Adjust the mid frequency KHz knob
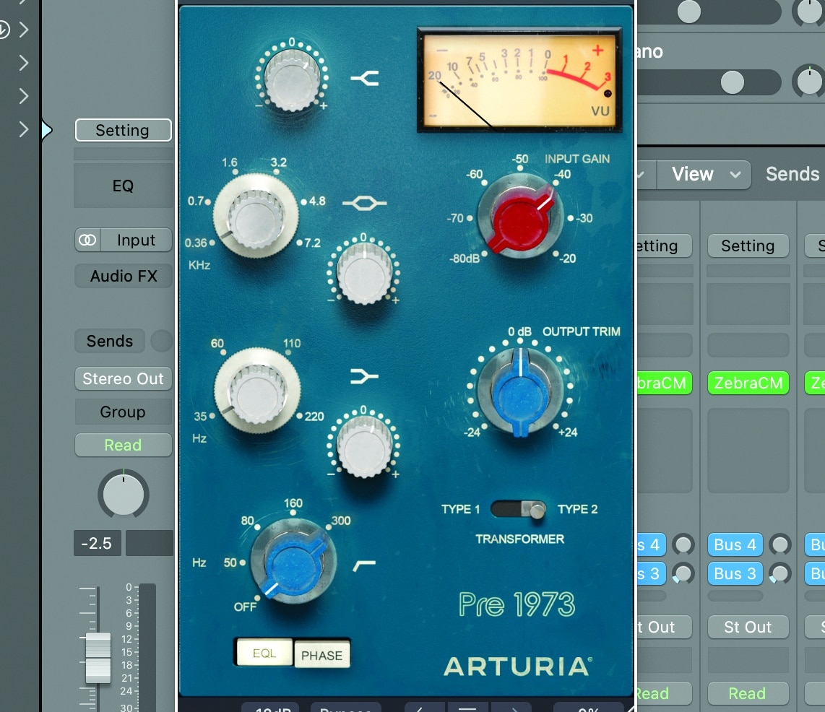The height and width of the screenshot is (712, 825). coord(256,216)
